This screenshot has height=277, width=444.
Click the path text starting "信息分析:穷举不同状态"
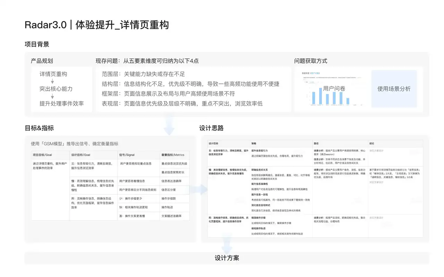[339, 161]
